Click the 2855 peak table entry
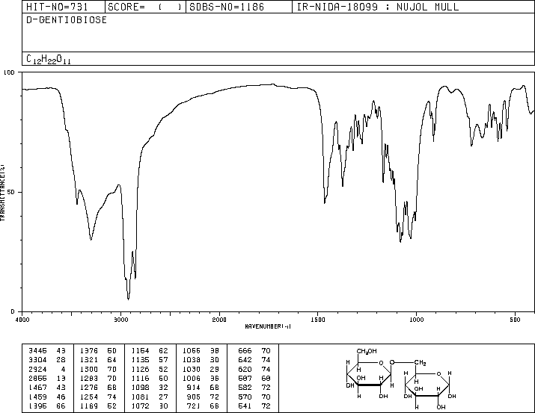The width and height of the screenshot is (535, 413). tap(47, 378)
